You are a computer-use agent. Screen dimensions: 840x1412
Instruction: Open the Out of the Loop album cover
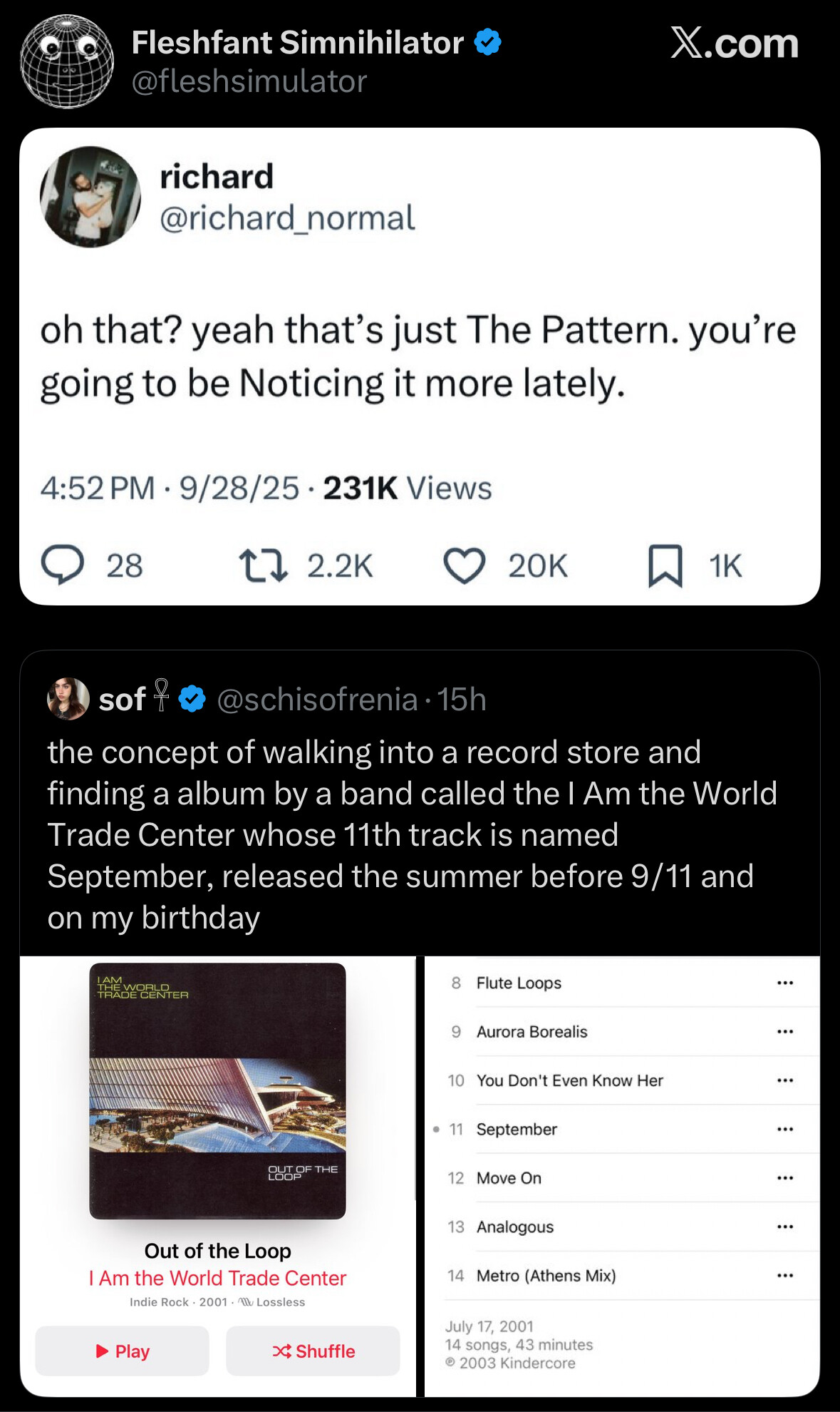[217, 1091]
